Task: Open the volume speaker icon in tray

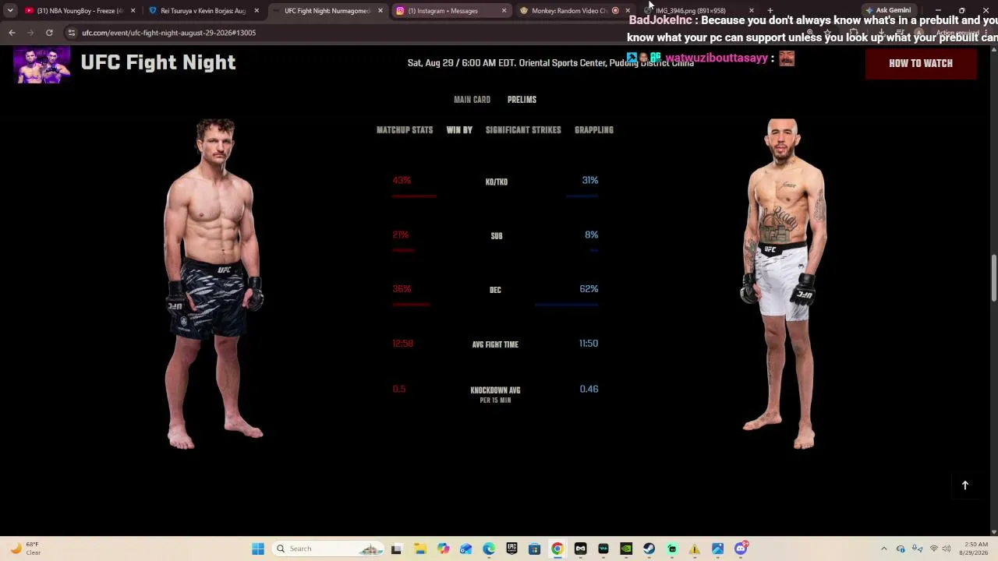Action: (947, 549)
